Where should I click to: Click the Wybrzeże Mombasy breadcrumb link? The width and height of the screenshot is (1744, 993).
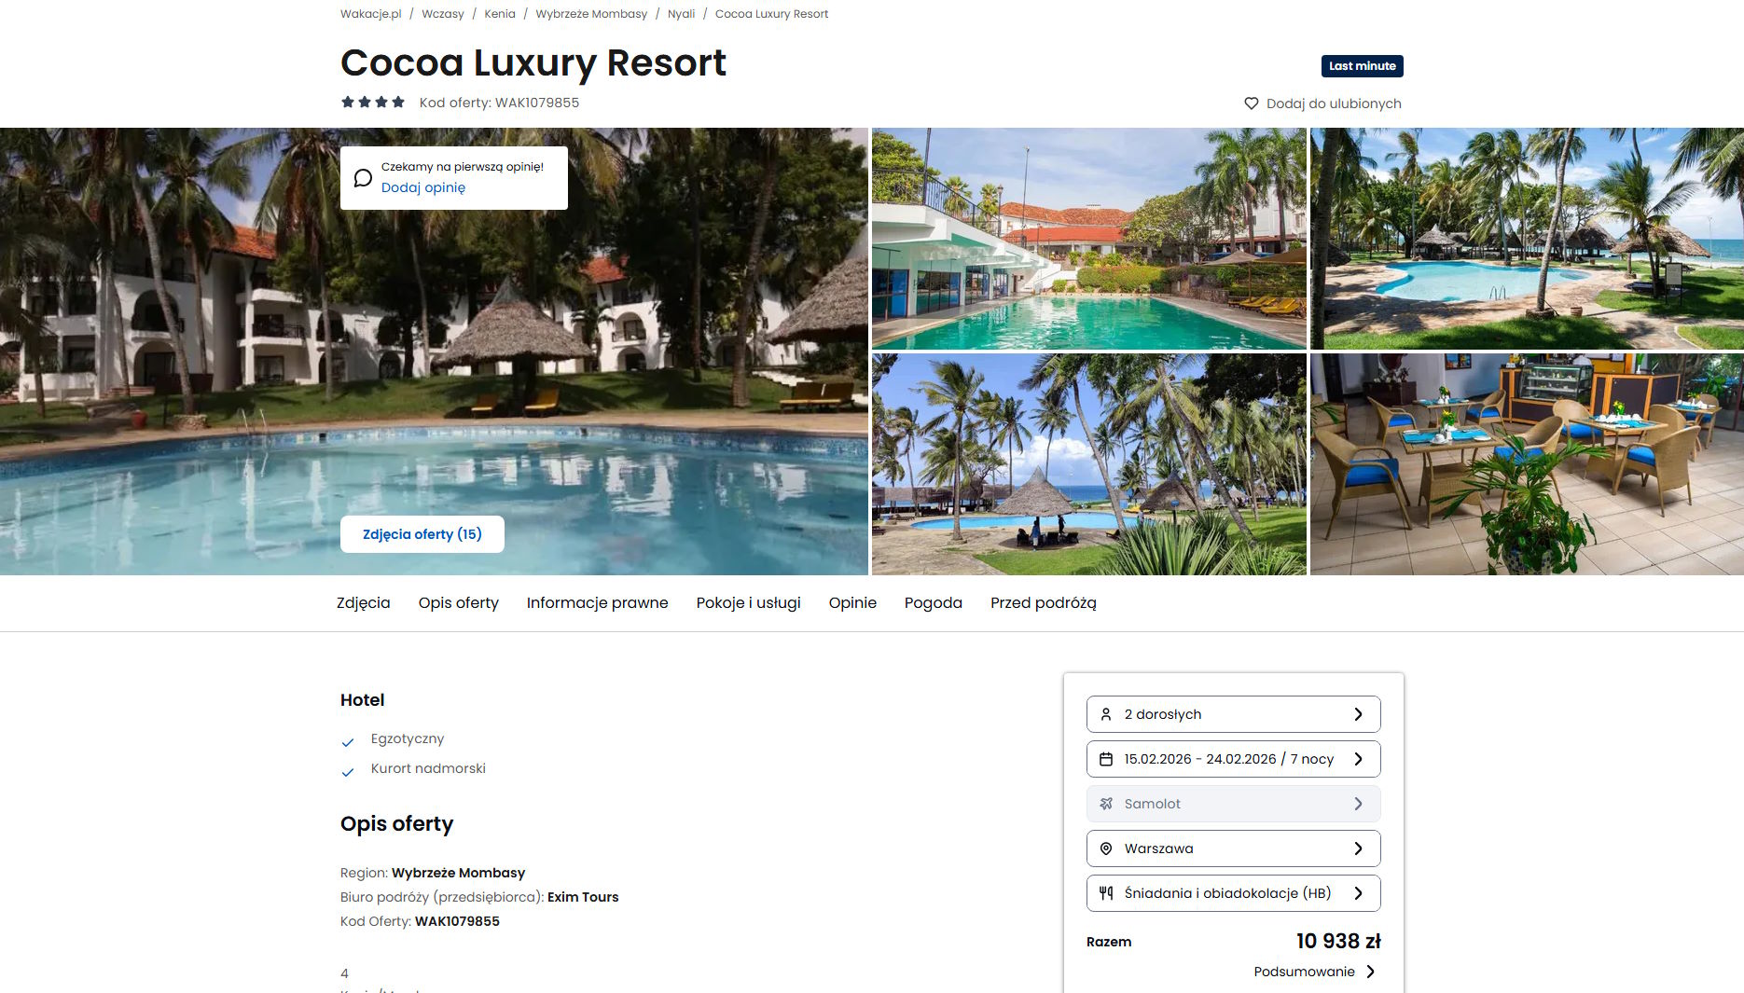[x=591, y=14]
